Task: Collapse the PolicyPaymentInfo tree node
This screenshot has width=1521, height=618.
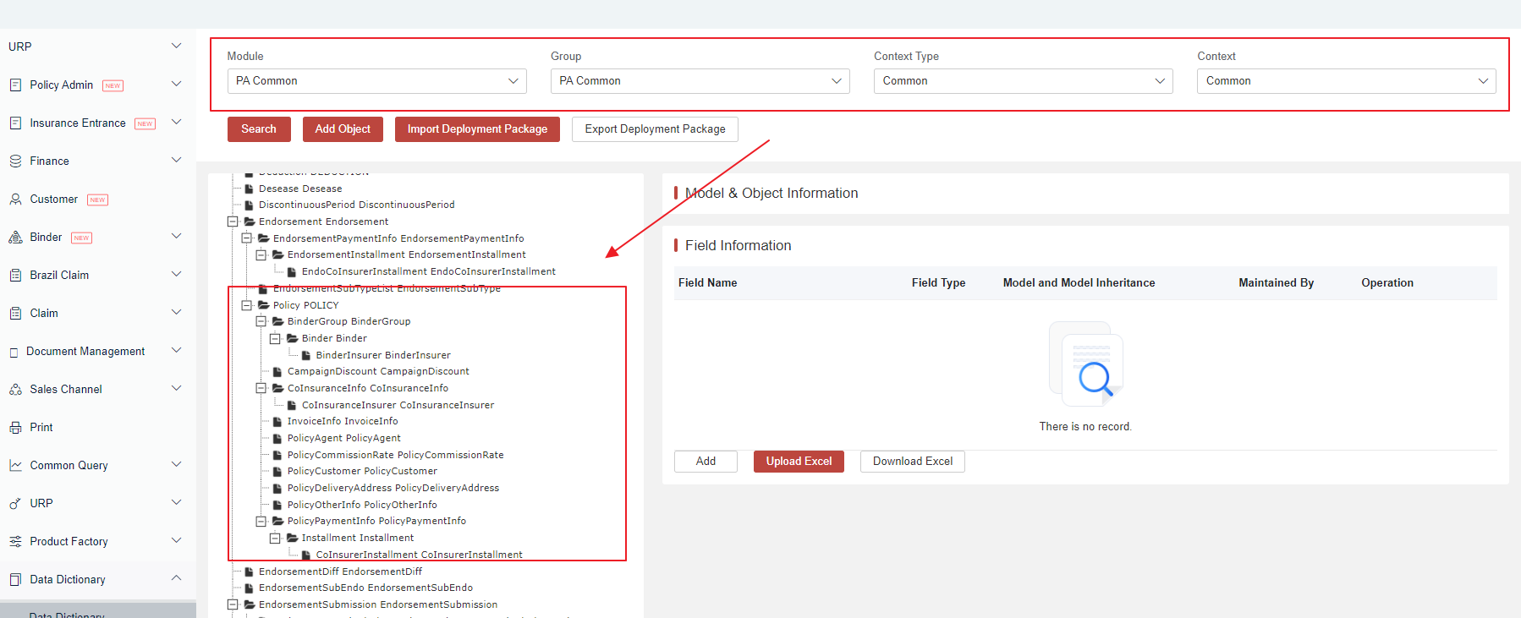Action: [261, 521]
